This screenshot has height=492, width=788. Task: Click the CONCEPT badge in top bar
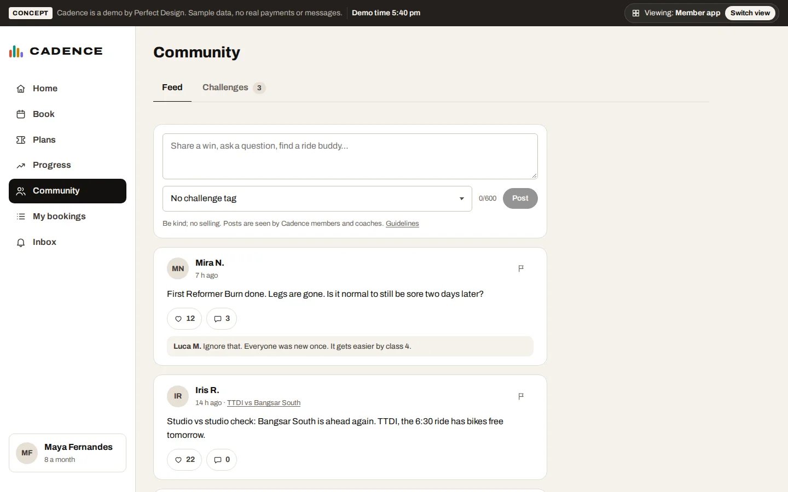31,13
